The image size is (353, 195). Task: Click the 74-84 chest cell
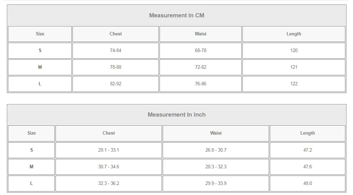[x=115, y=50]
